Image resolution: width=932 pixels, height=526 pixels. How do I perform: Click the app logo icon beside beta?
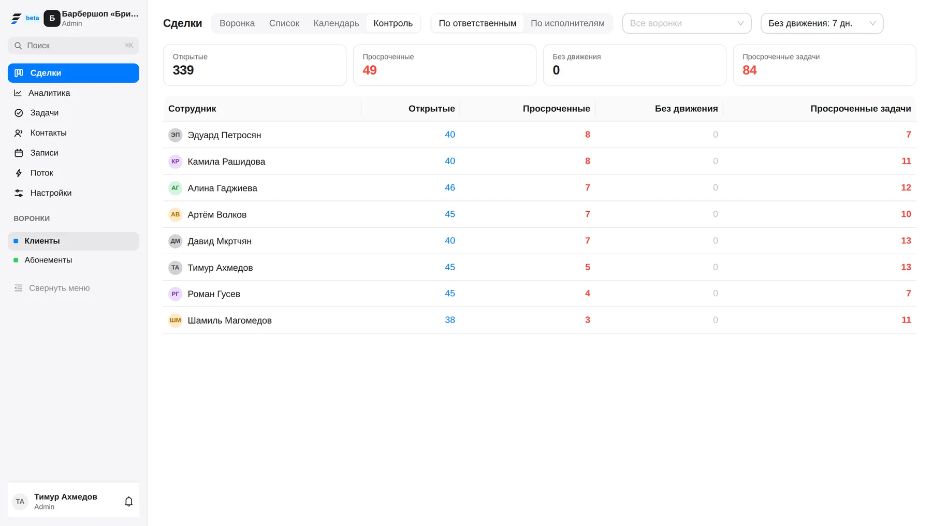tap(16, 19)
